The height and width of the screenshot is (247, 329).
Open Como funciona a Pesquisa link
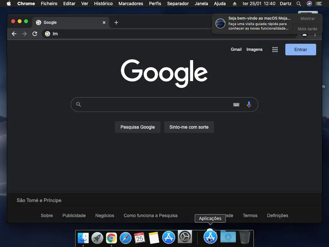(150, 215)
